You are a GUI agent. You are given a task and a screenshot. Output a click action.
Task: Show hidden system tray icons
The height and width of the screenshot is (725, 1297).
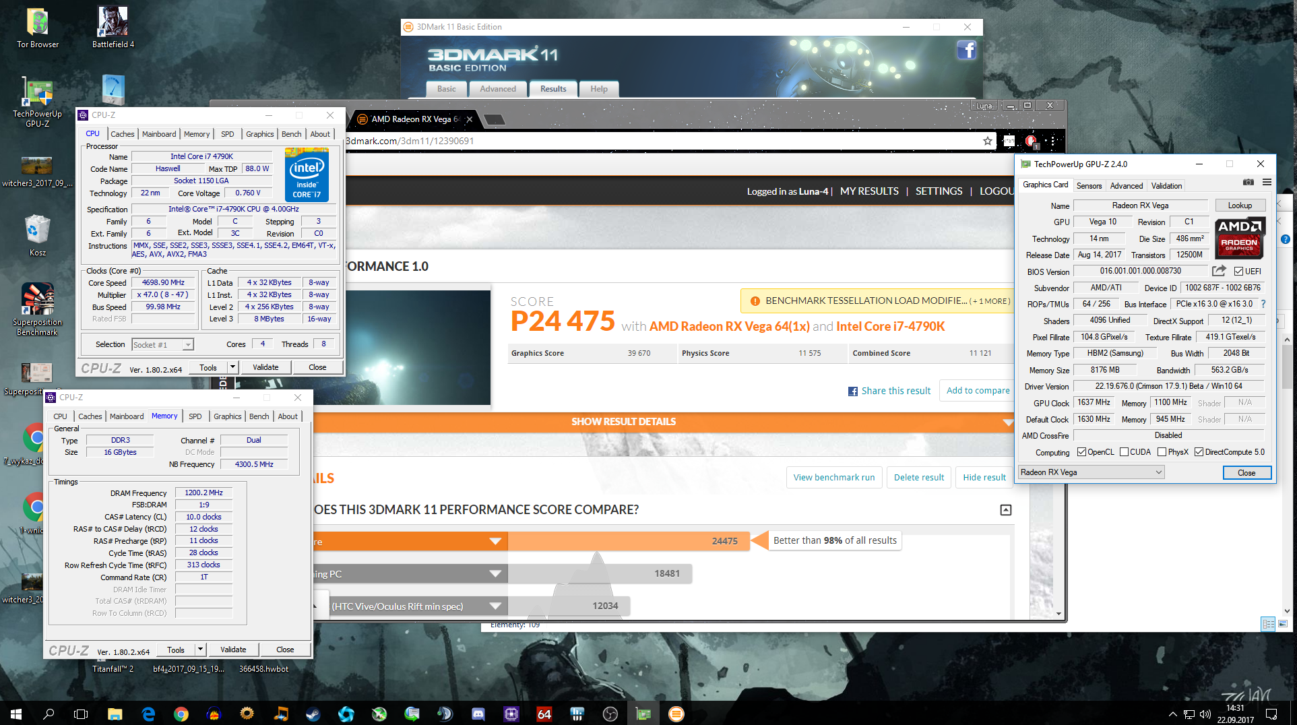pyautogui.click(x=1173, y=714)
